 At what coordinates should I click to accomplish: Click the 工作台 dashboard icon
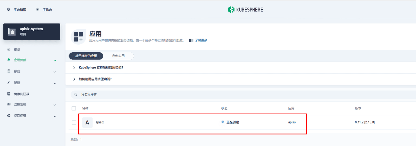[37, 9]
